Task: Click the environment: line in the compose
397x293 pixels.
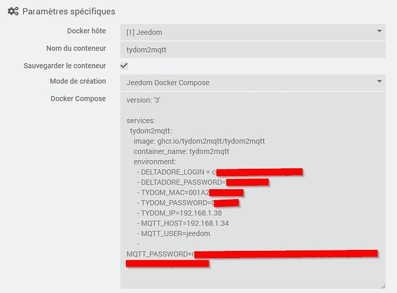Action: tap(155, 161)
